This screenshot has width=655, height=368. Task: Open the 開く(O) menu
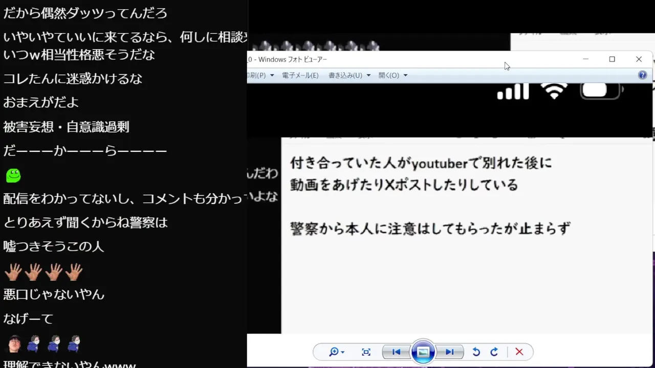(x=393, y=75)
